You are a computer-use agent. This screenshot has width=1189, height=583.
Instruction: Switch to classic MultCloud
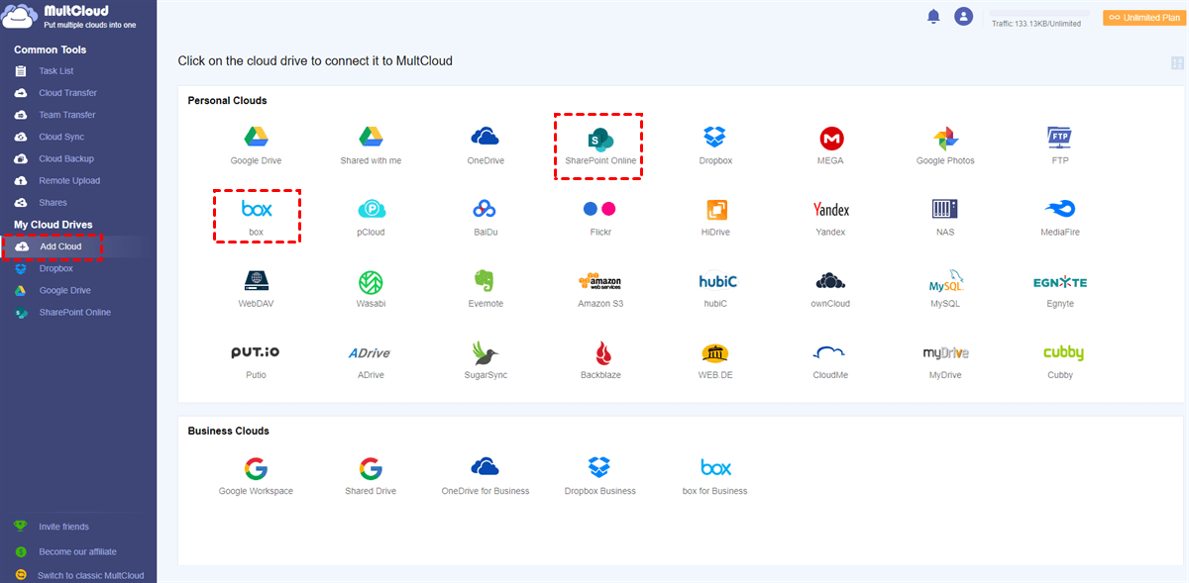point(90,575)
